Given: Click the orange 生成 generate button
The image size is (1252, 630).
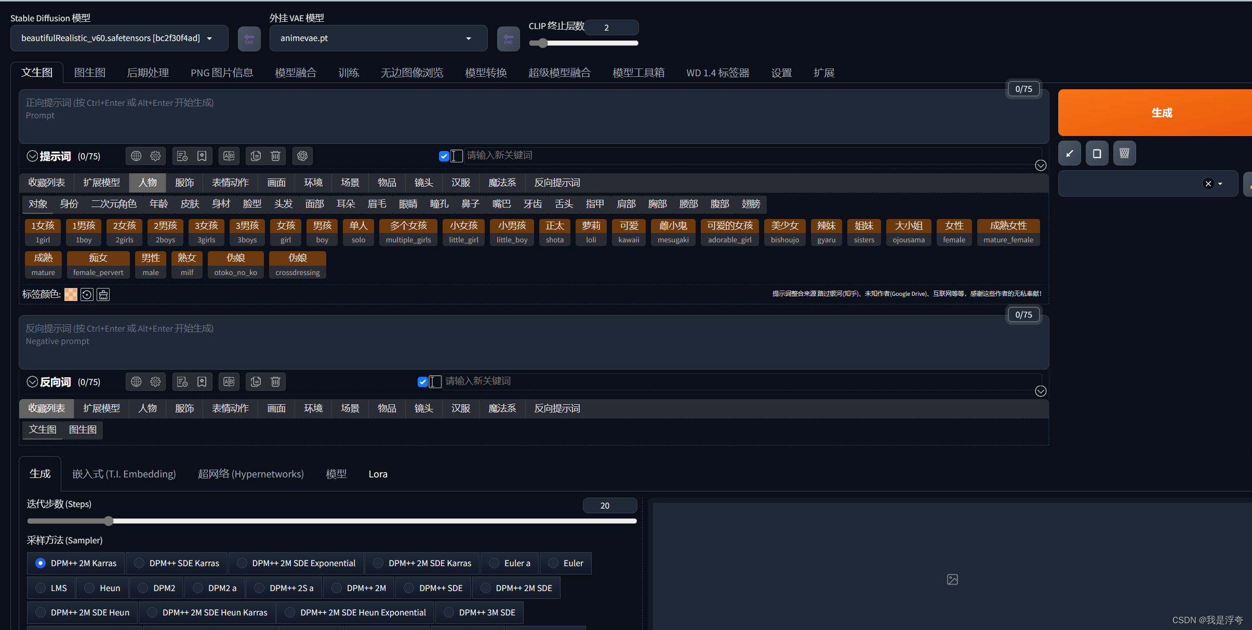Looking at the screenshot, I should tap(1161, 112).
